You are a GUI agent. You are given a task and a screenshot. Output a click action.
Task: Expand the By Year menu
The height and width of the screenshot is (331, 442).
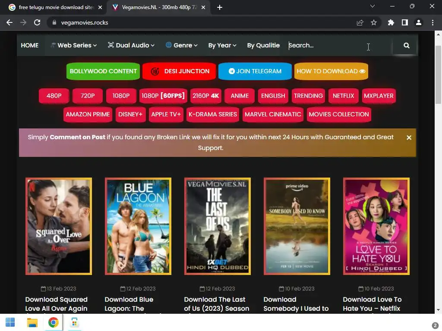[x=222, y=45]
